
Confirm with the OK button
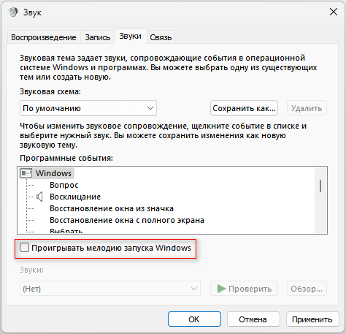click(194, 319)
